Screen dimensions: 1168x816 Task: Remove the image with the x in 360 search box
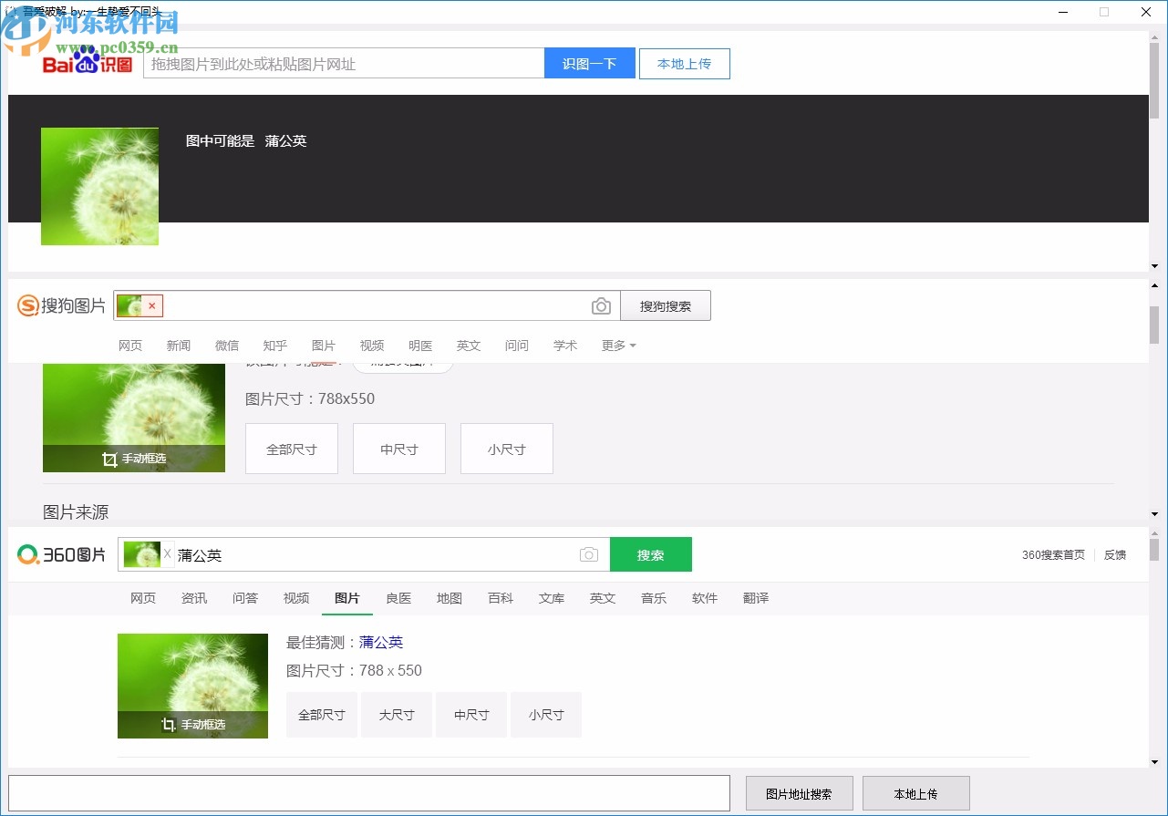168,553
